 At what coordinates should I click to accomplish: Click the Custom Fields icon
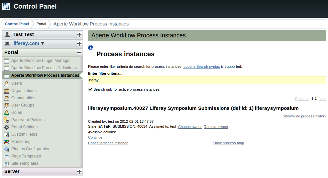click(7, 134)
